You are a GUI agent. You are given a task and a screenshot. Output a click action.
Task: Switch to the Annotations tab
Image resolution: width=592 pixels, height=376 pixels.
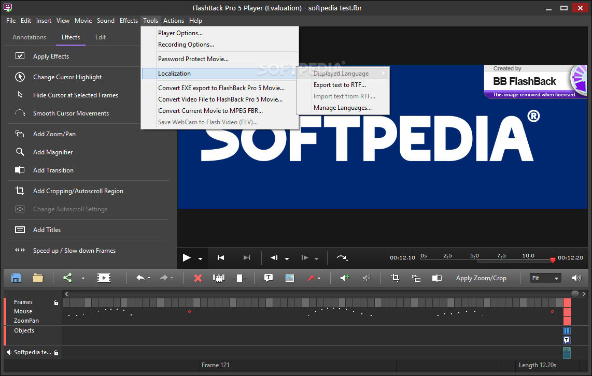29,37
